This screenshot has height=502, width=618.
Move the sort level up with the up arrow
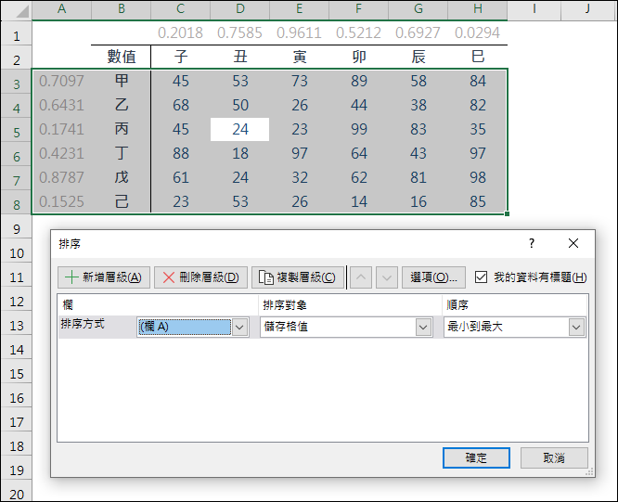361,277
